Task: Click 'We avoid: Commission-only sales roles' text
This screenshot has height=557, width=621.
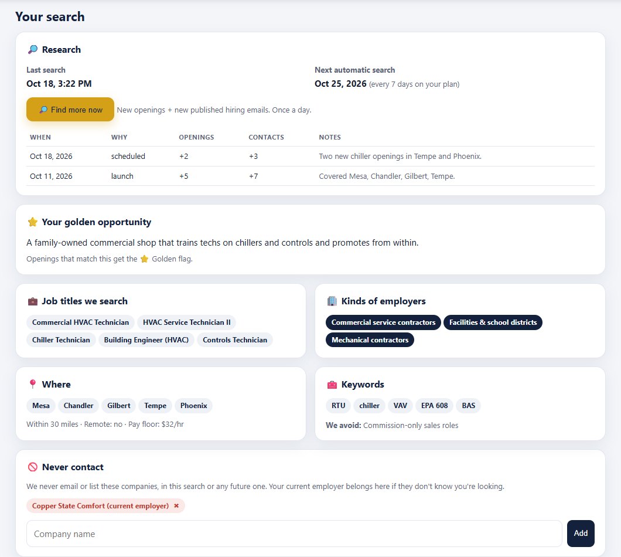Action: (392, 426)
